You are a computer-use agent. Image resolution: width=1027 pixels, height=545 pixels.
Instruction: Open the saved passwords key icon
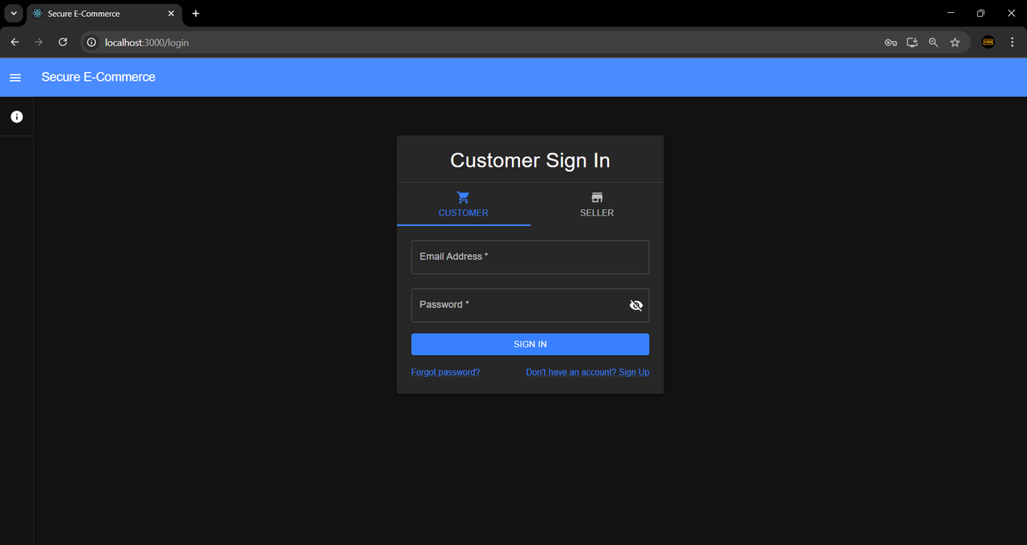point(891,42)
